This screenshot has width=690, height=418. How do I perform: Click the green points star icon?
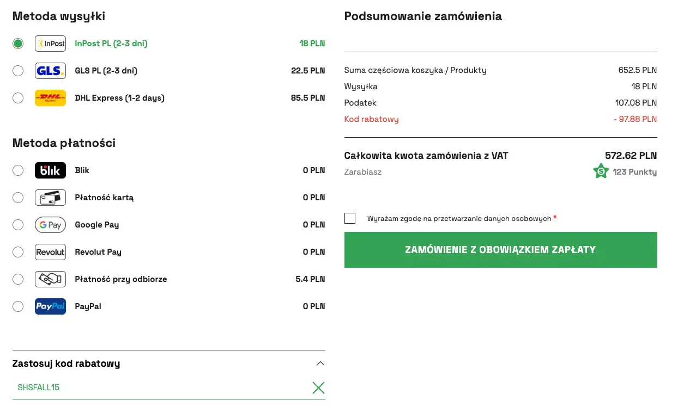coord(601,171)
